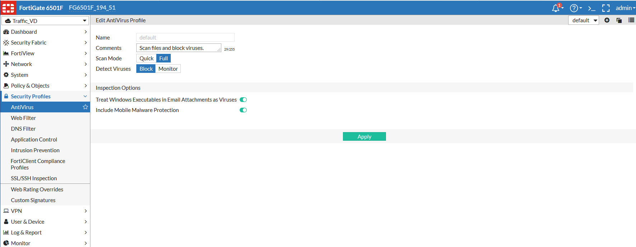Click the Security Profiles lock icon
Image resolution: width=636 pixels, height=247 pixels.
tap(6, 96)
